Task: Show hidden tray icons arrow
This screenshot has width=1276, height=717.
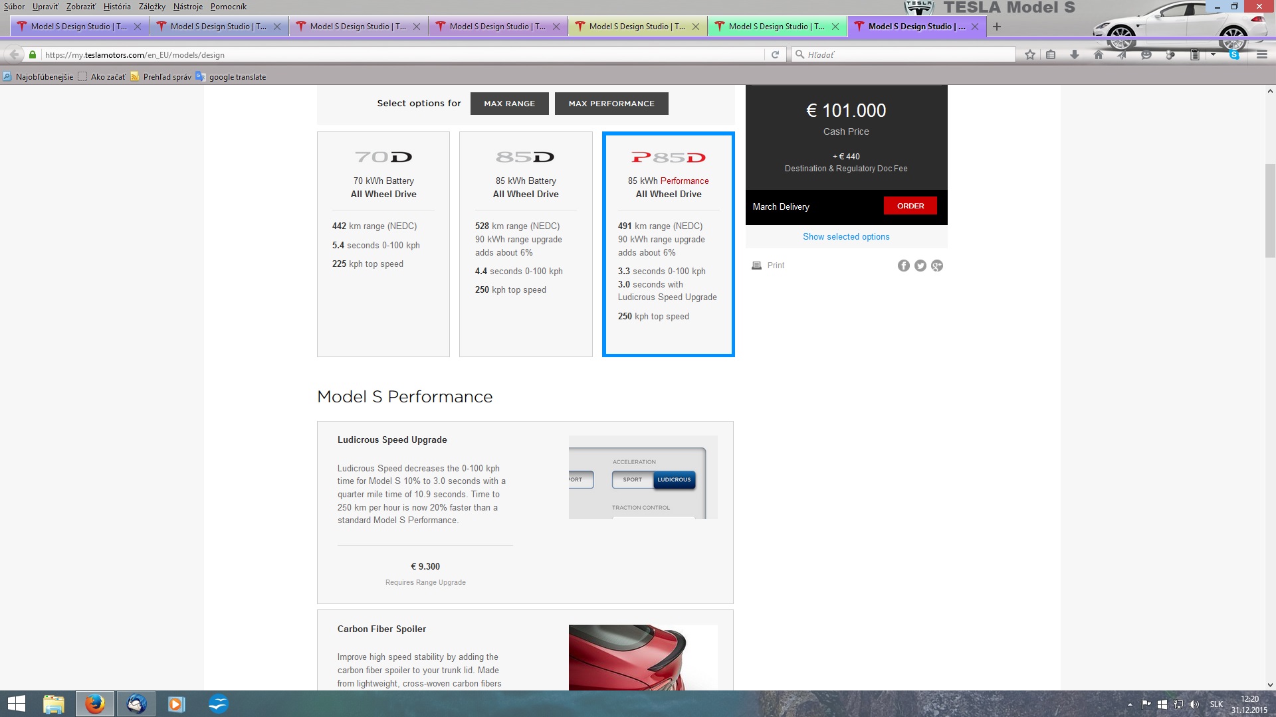Action: tap(1130, 704)
